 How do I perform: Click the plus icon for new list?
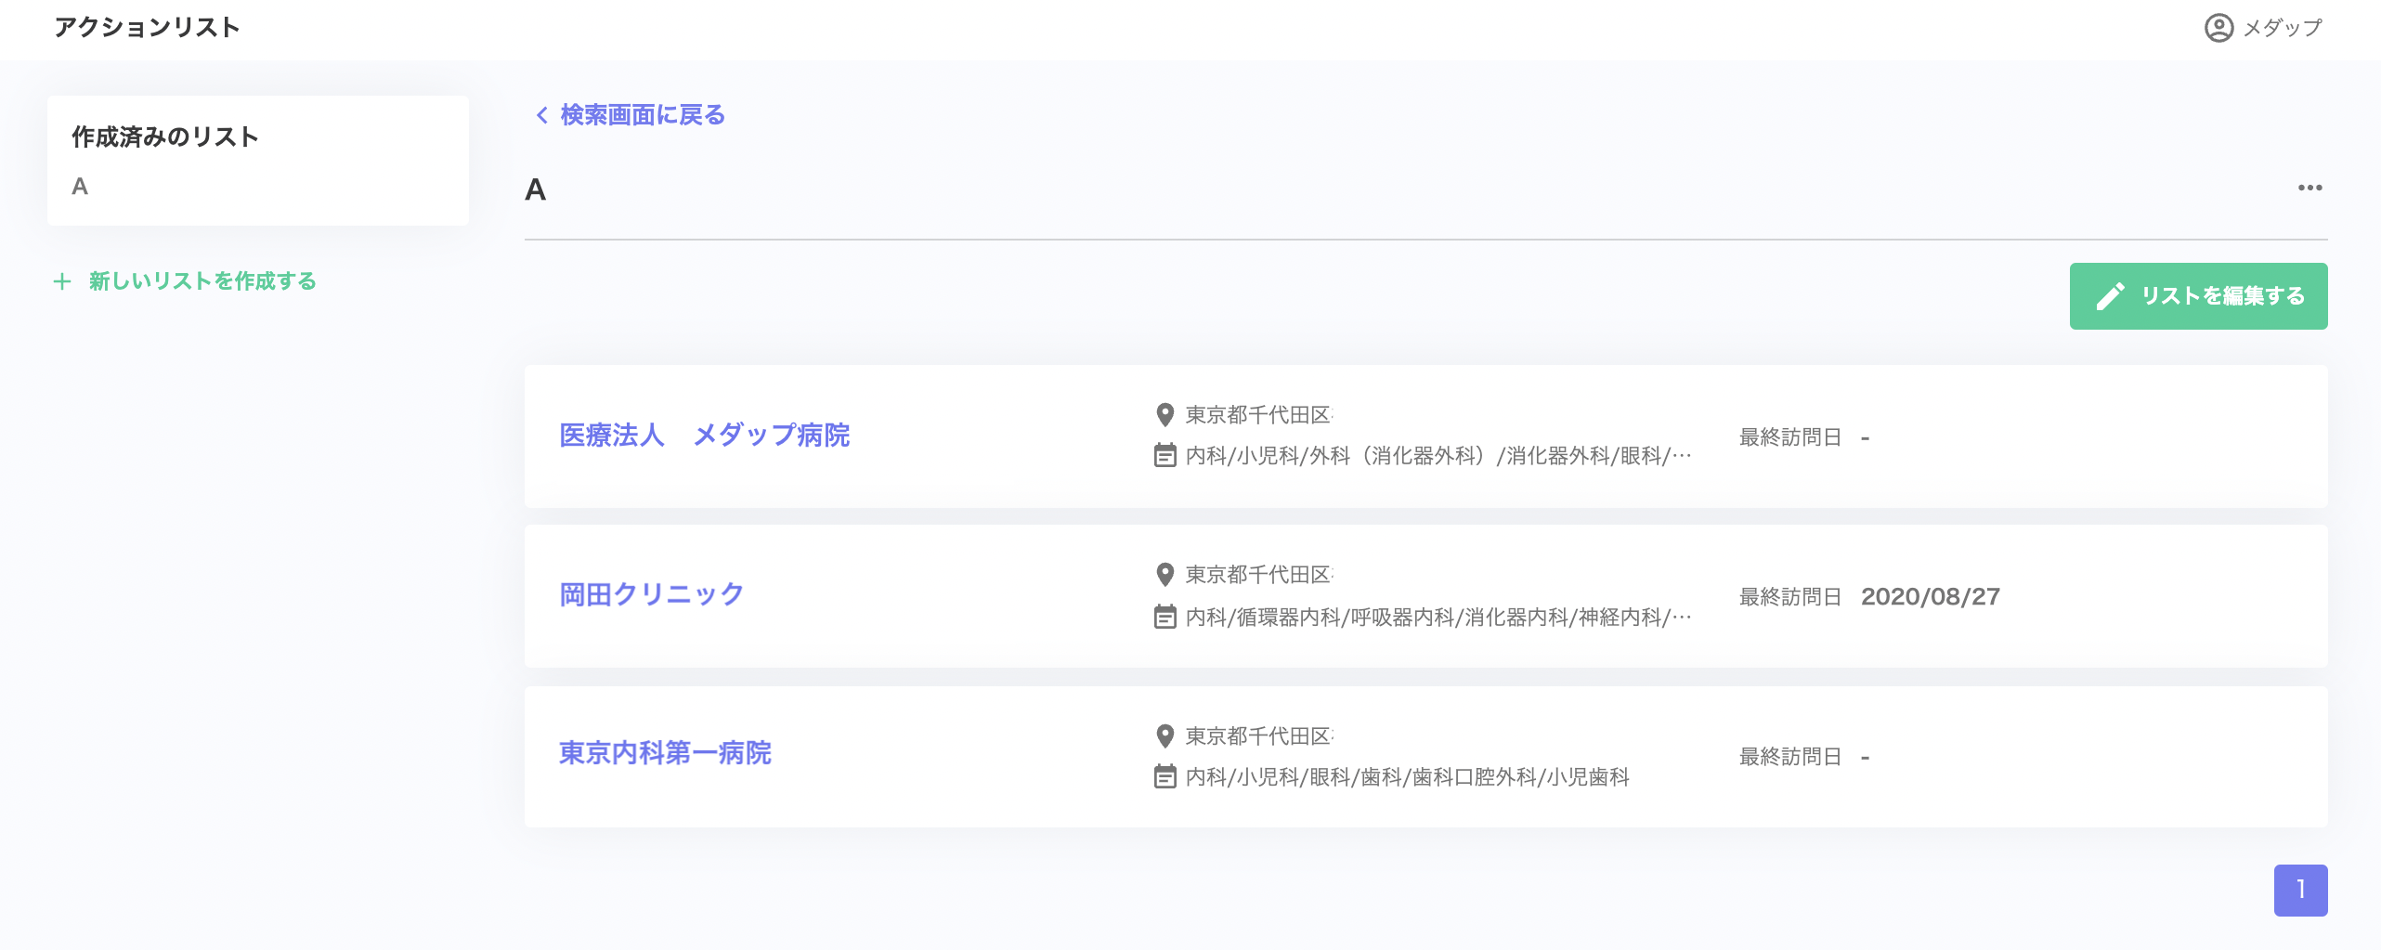pos(62,281)
